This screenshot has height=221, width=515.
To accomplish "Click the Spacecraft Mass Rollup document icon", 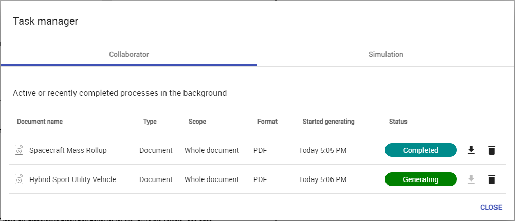I will point(19,150).
